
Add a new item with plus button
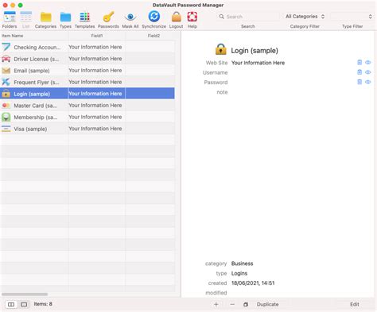(216, 305)
